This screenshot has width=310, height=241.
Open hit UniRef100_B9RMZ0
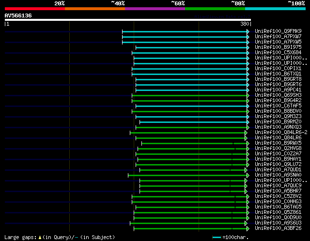[278, 122]
